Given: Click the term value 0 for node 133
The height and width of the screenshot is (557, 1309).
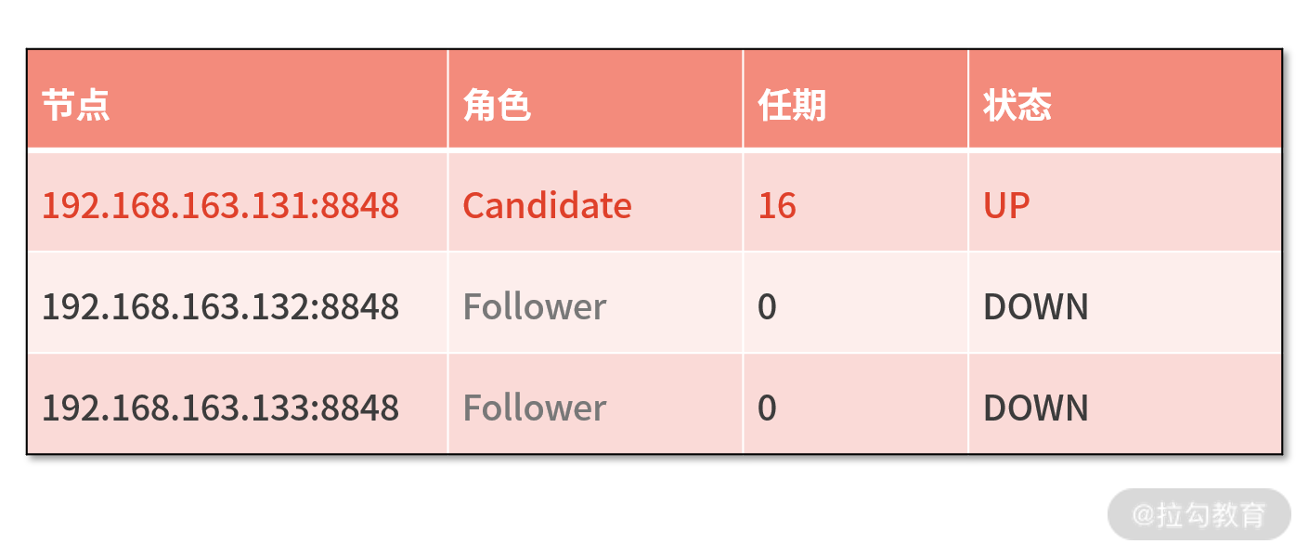Looking at the screenshot, I should (x=767, y=408).
